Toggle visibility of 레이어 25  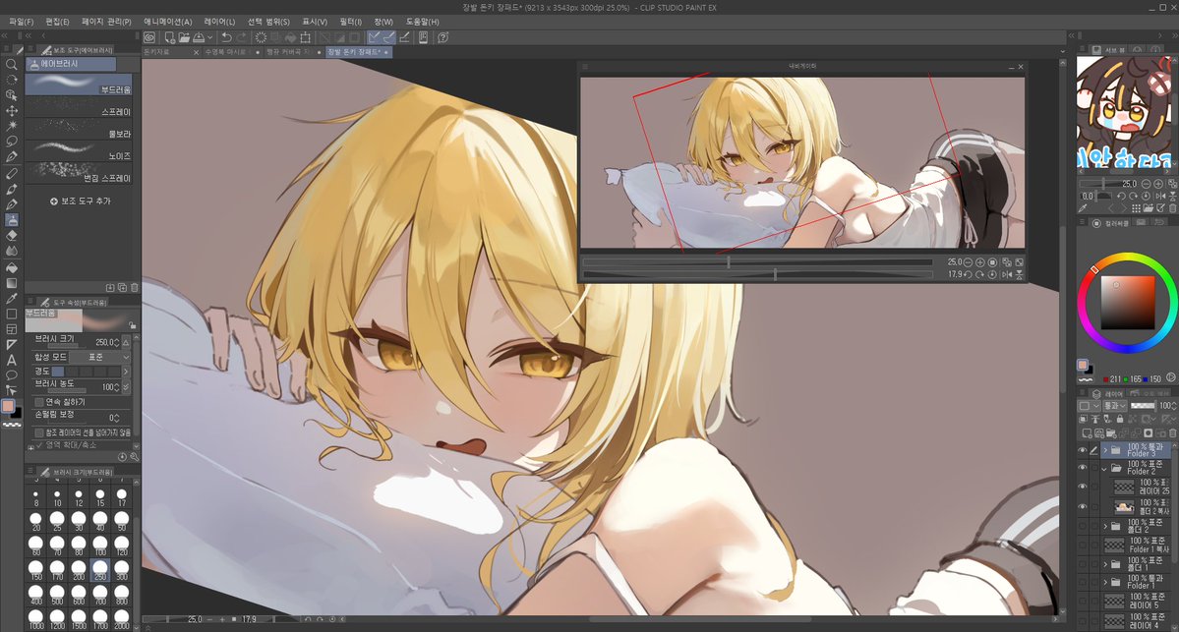(x=1083, y=487)
